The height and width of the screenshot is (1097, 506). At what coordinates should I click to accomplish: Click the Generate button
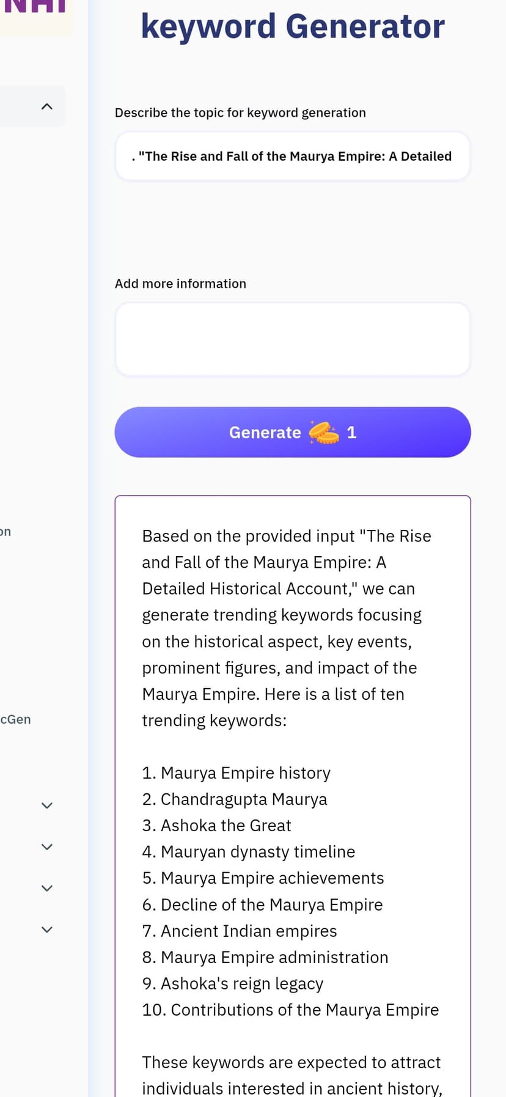(293, 432)
